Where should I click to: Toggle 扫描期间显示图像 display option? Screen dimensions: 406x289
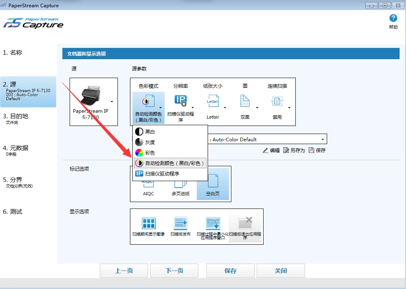[x=148, y=227]
